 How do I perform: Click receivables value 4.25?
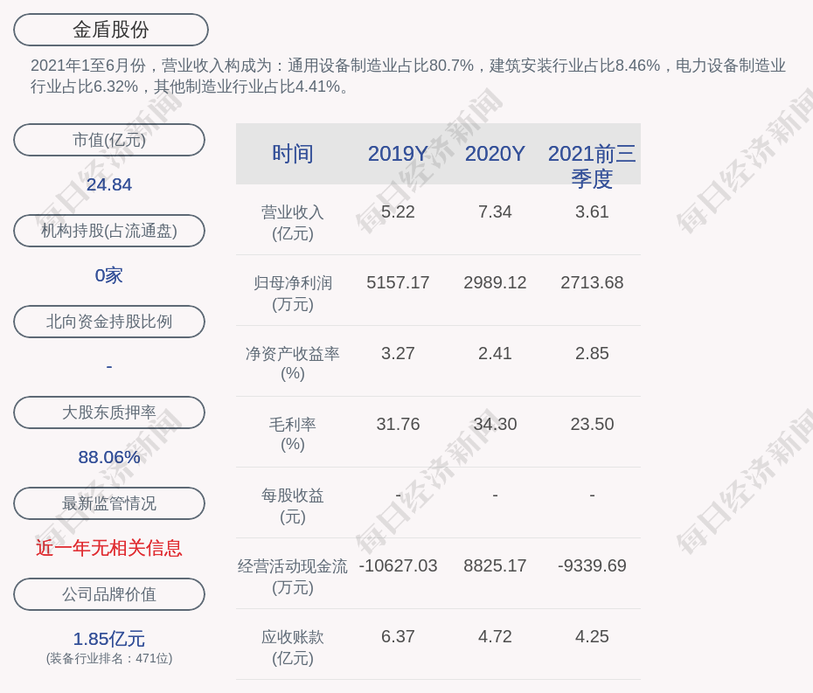(592, 636)
